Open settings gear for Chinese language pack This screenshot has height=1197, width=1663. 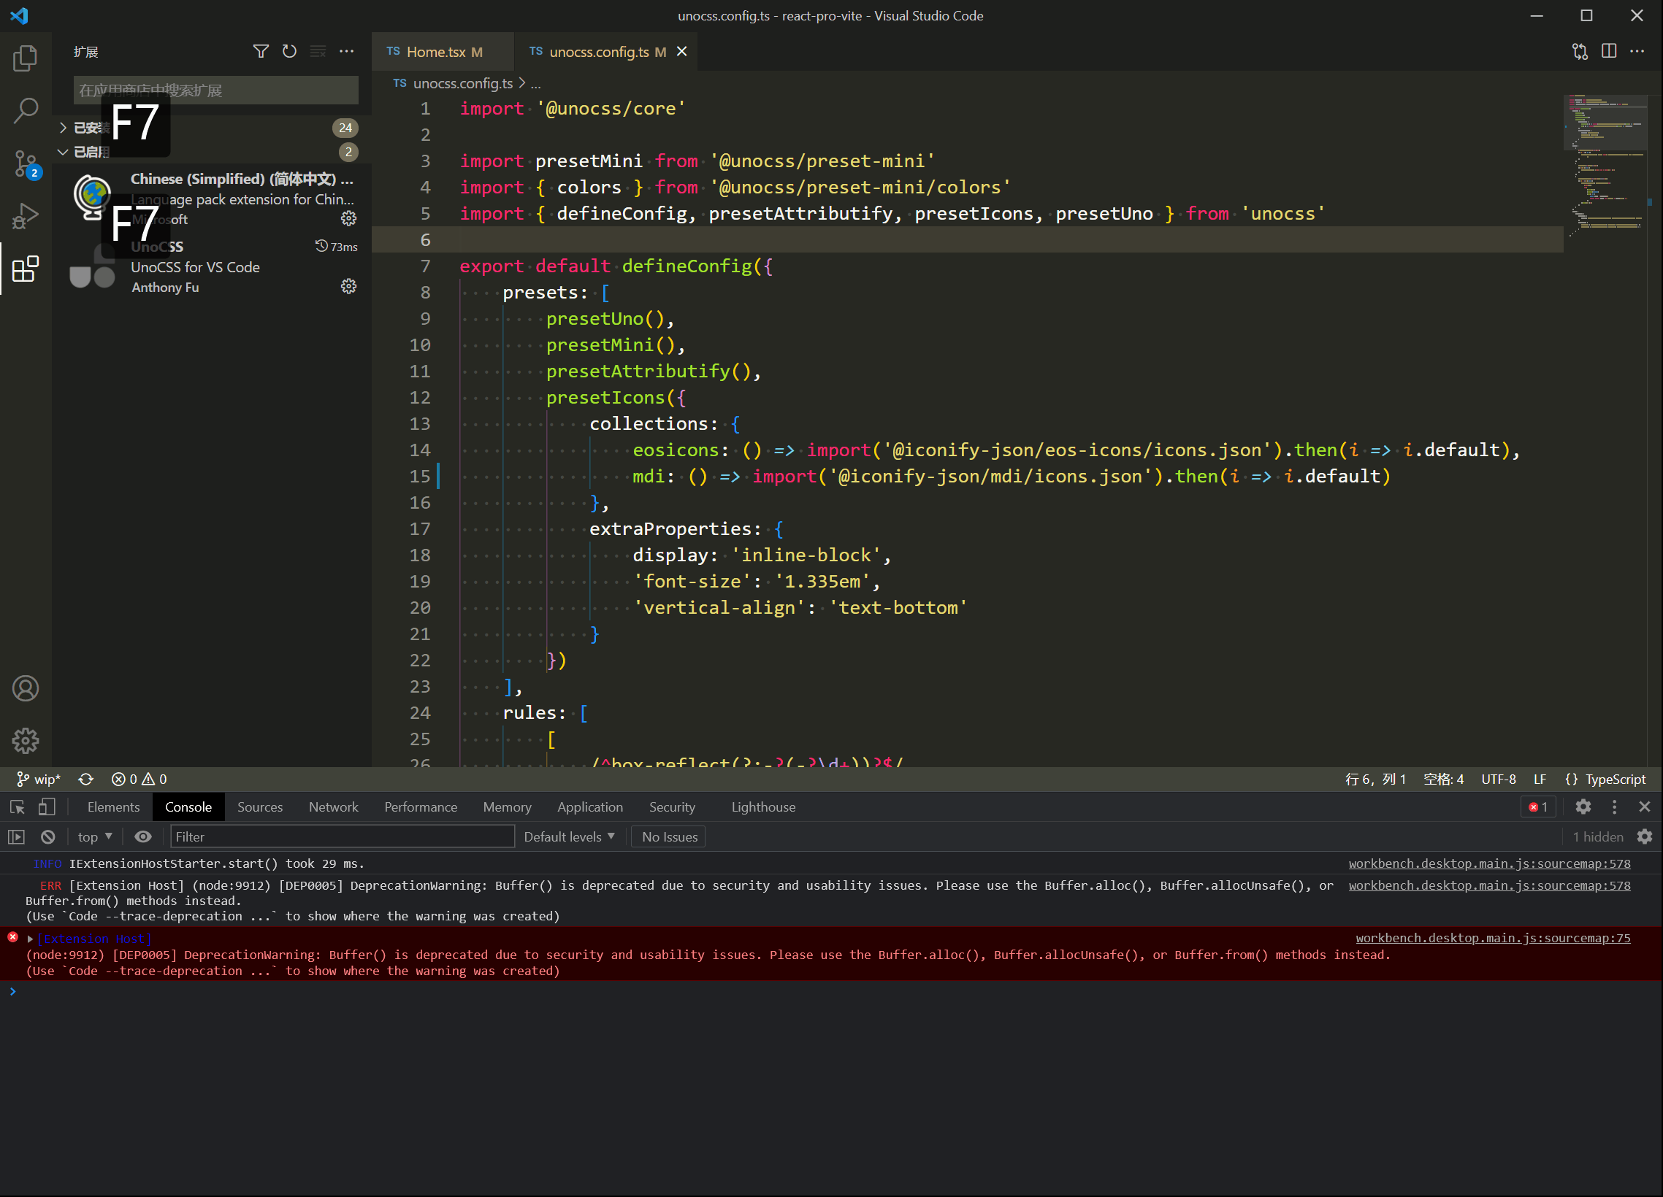349,218
